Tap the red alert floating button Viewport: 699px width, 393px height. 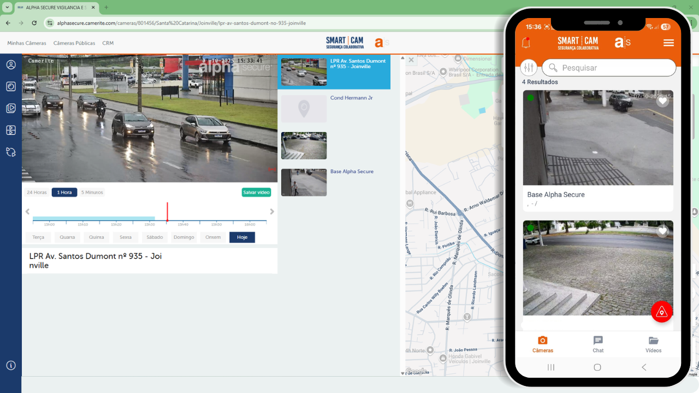point(661,312)
